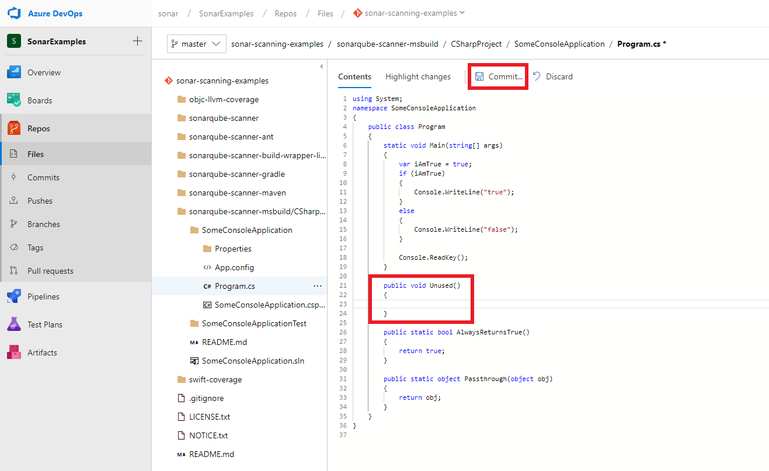
Task: Open the Artifacts section icon
Action: [14, 353]
